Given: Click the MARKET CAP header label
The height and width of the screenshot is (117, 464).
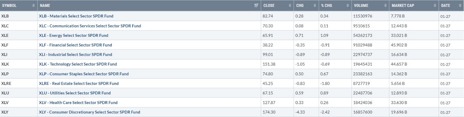Looking at the screenshot, I should [x=403, y=6].
